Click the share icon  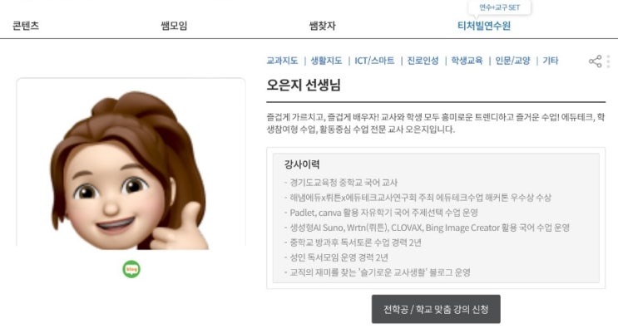point(596,61)
